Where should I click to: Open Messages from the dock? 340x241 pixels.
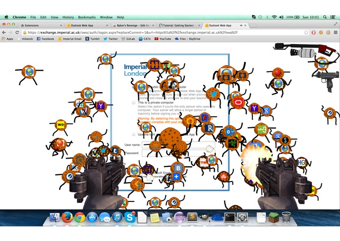[105, 218]
